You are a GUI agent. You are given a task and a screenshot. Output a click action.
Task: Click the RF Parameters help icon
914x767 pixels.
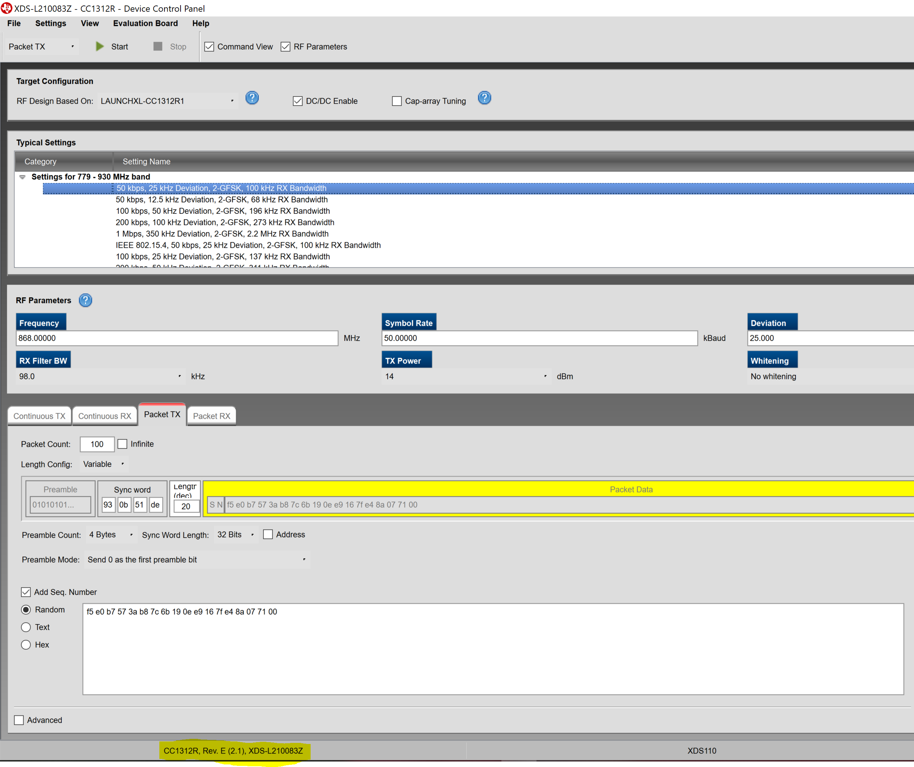pos(85,300)
